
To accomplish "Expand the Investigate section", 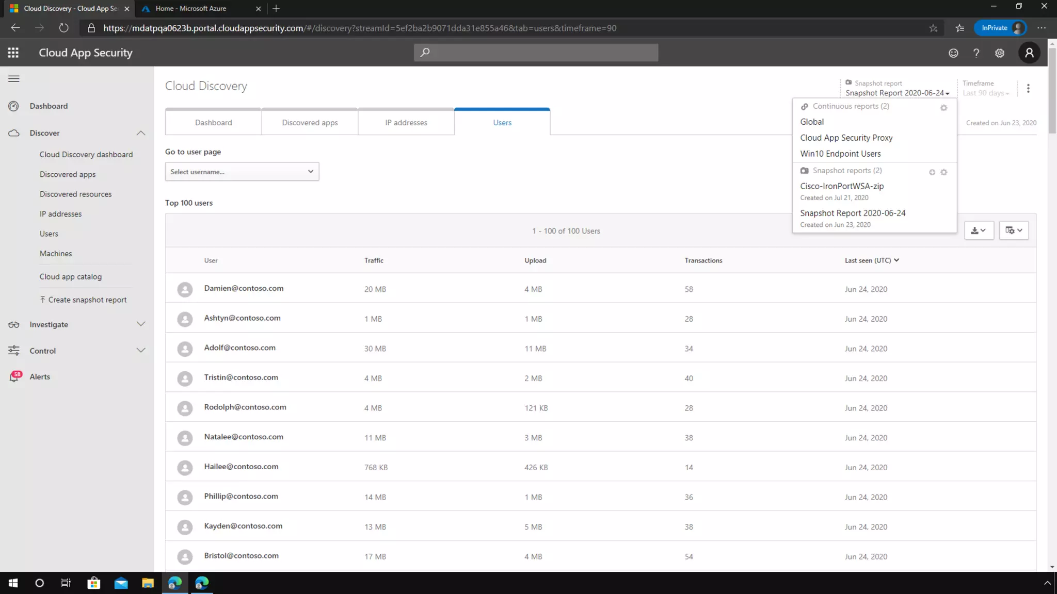I will click(140, 324).
